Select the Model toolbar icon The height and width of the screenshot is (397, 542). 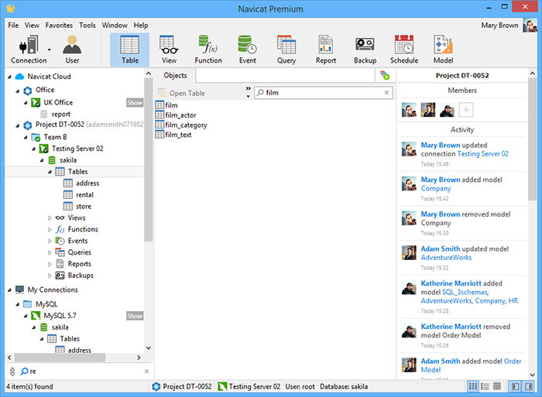pyautogui.click(x=443, y=50)
